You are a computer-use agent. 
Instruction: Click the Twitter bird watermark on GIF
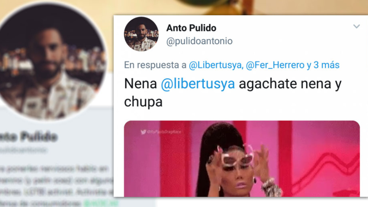pyautogui.click(x=143, y=132)
